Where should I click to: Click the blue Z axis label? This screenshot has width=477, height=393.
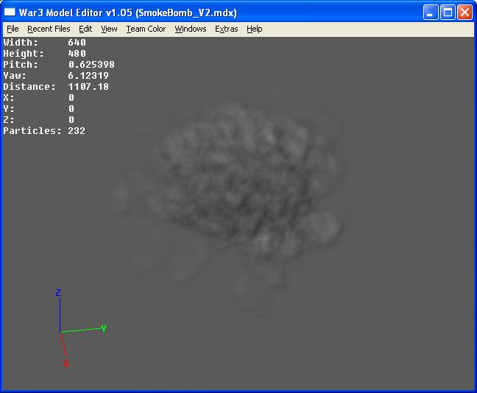[x=58, y=293]
